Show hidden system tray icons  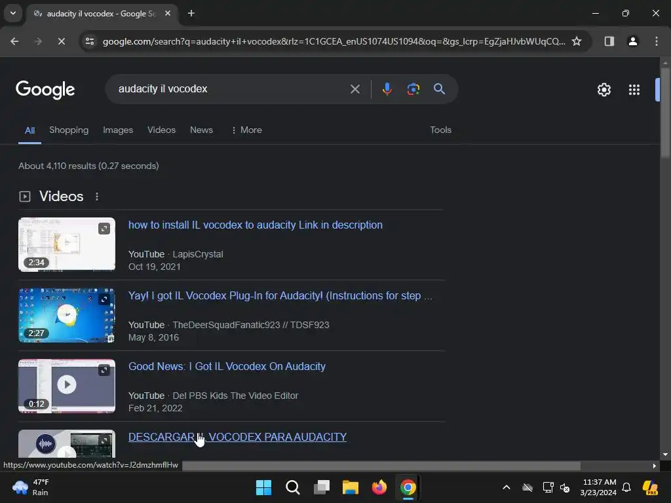[x=507, y=487]
